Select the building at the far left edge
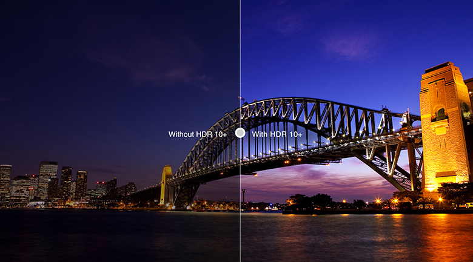This screenshot has width=473, height=262. (5, 185)
